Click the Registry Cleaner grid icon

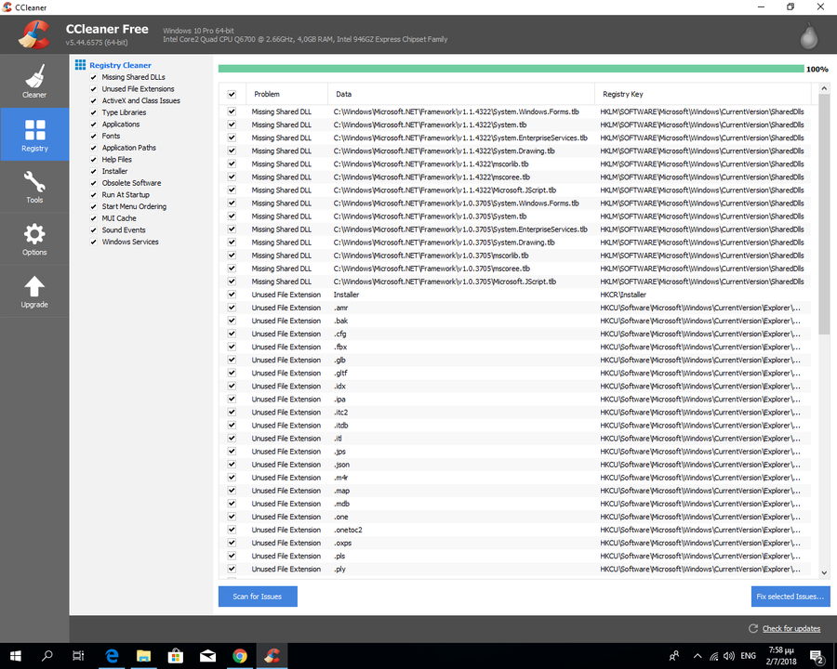click(80, 64)
